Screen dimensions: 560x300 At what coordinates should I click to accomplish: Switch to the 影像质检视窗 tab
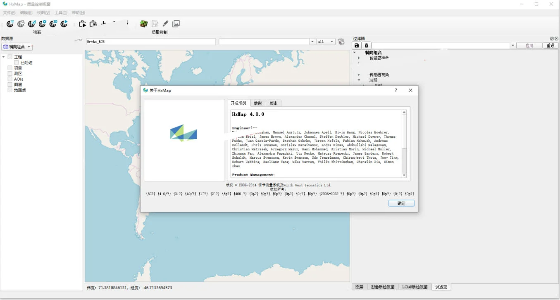coord(382,287)
